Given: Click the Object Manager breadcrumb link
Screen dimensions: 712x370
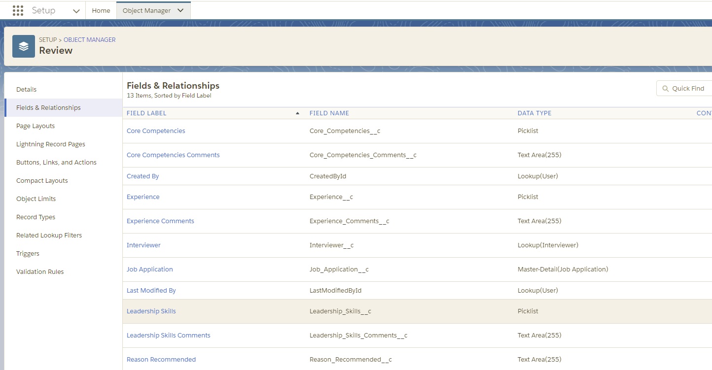Looking at the screenshot, I should pos(89,40).
